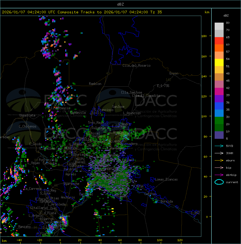Click the 'Potrerillos' place label
Screen dimensions: 241x244
pos(48,160)
